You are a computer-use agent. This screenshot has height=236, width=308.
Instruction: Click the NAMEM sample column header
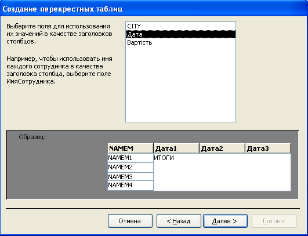(131, 148)
